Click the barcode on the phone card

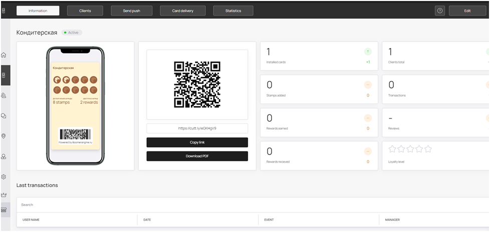pos(75,134)
